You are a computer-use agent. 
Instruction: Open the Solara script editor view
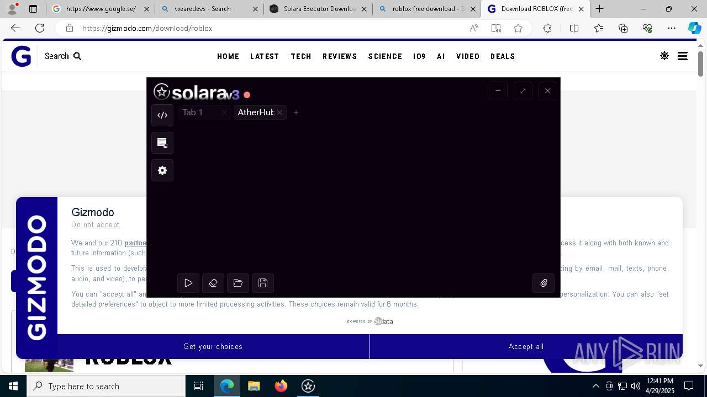click(162, 115)
